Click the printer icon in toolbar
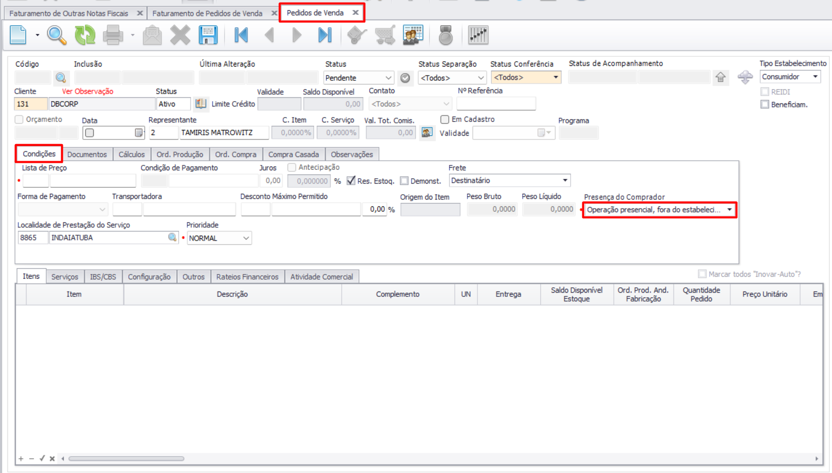The height and width of the screenshot is (473, 832). pyautogui.click(x=113, y=35)
